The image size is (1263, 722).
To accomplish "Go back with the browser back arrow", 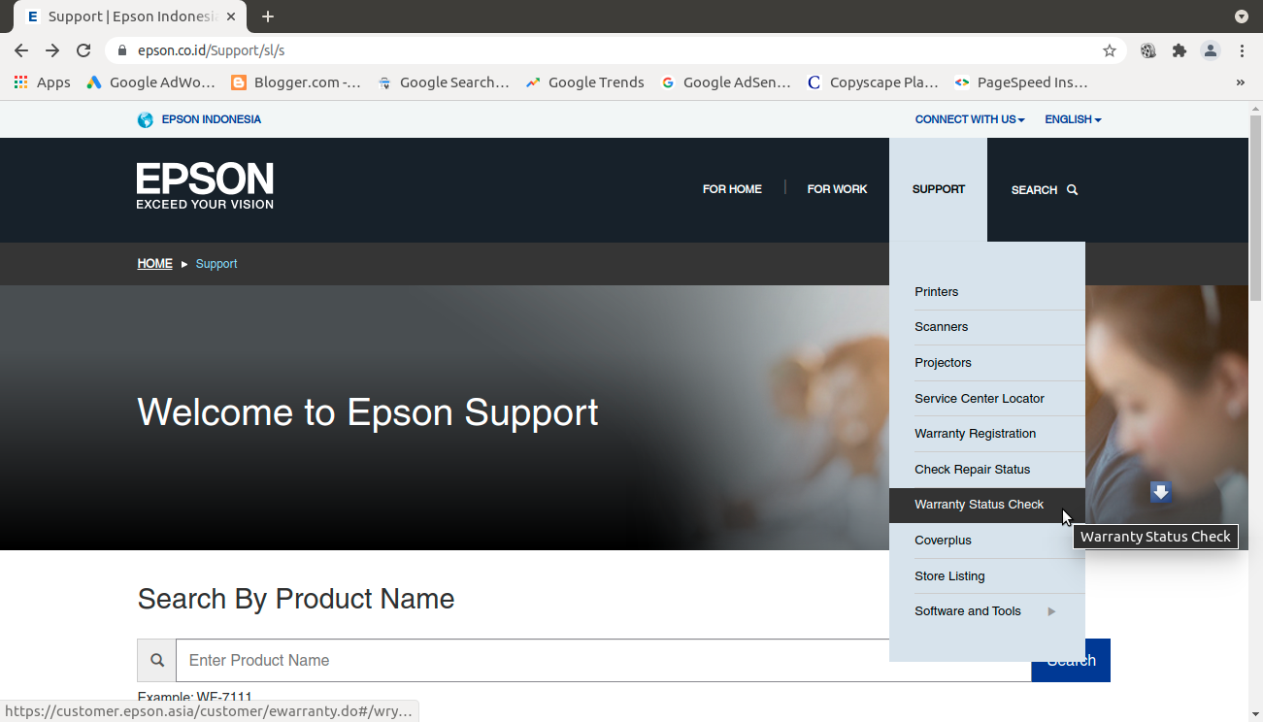I will click(21, 50).
